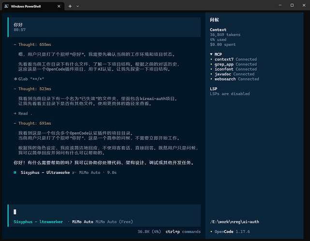Image resolution: width=310 pixels, height=241 pixels.
Task: Click the Sisyphus agent name below input
Action: [38, 222]
